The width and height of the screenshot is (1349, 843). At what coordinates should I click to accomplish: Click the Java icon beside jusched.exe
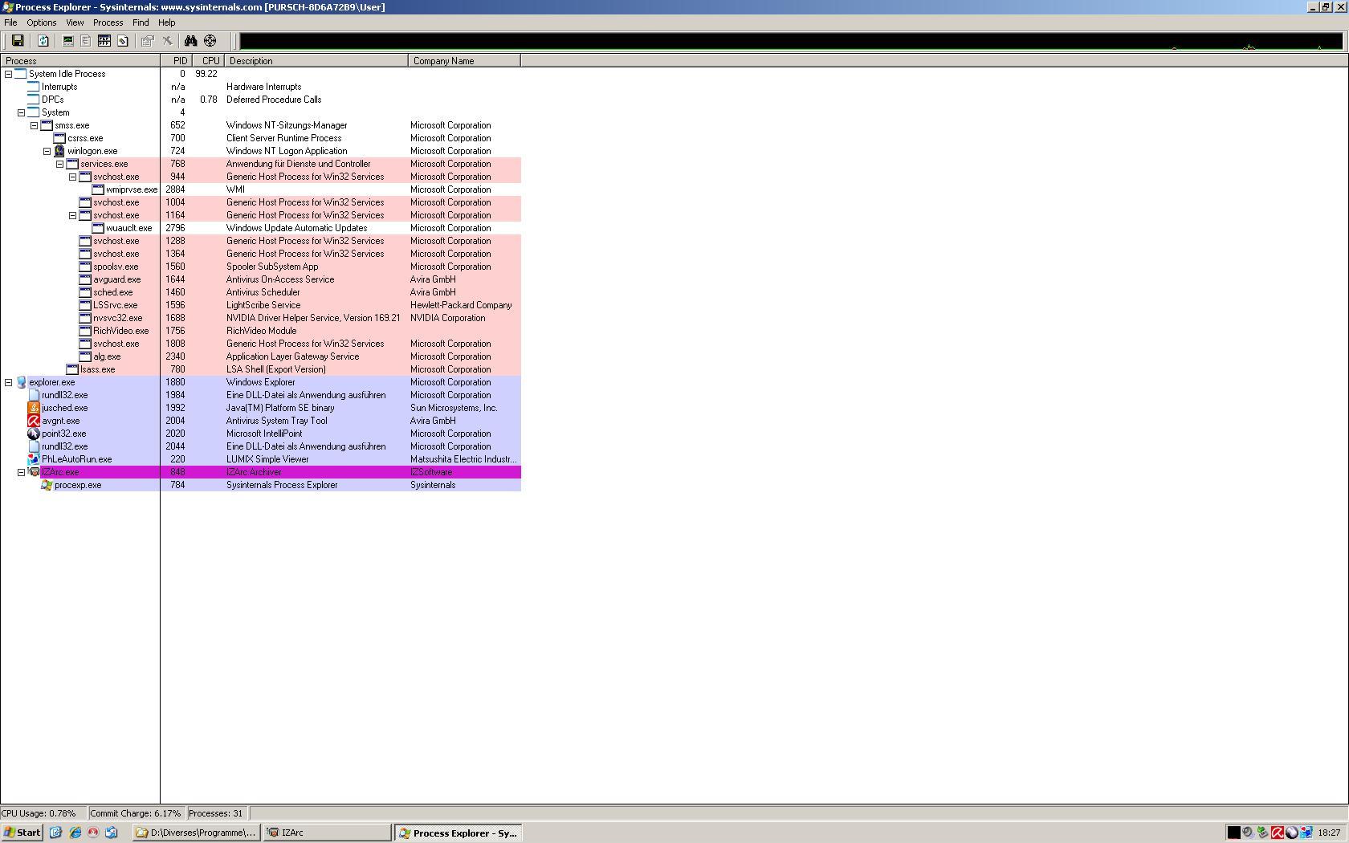click(x=34, y=408)
